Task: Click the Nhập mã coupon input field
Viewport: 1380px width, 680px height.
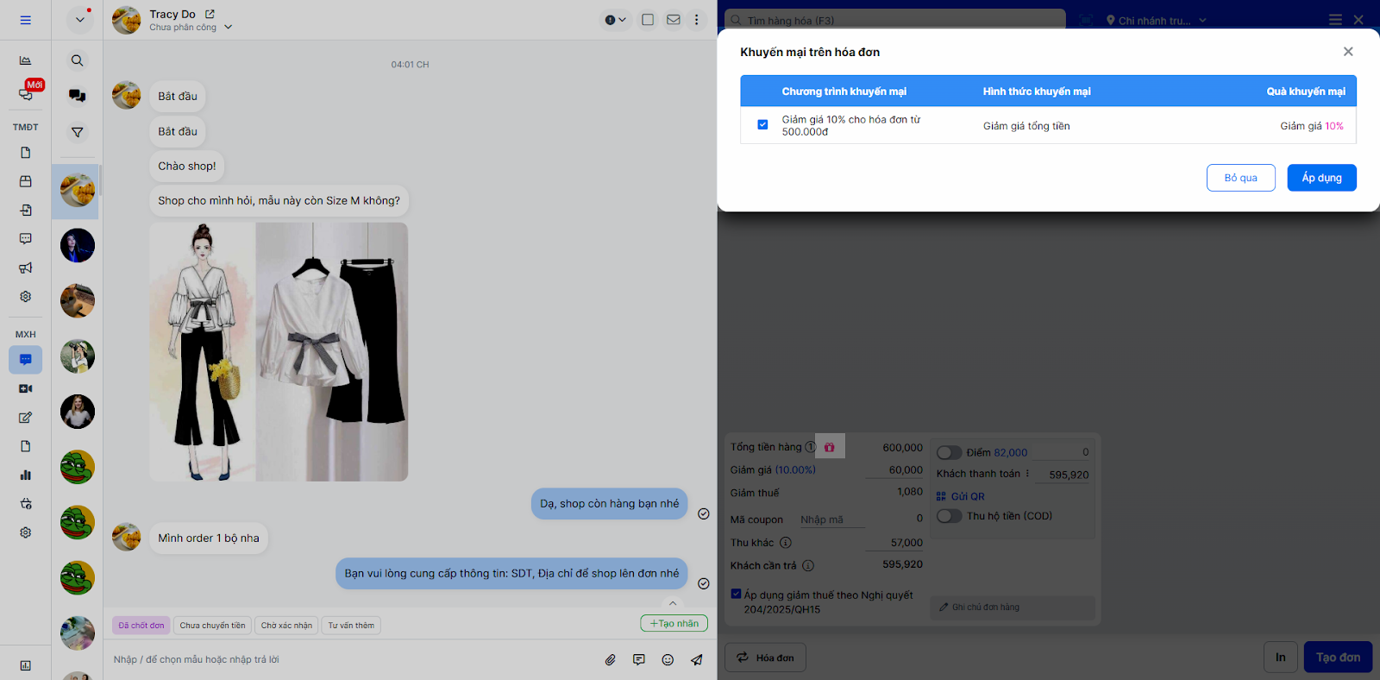Action: [x=830, y=519]
